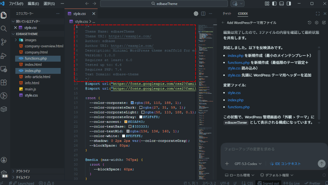Click the Codex history icon

(x=309, y=23)
